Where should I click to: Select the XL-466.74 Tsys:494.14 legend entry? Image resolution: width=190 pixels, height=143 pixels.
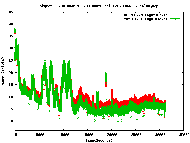(146, 15)
